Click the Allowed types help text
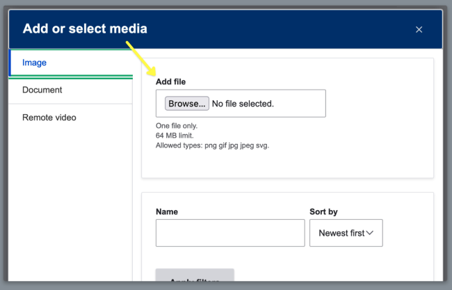The image size is (452, 290). (212, 145)
